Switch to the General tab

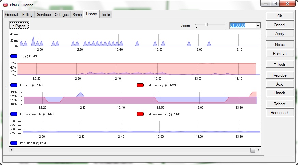click(x=12, y=15)
